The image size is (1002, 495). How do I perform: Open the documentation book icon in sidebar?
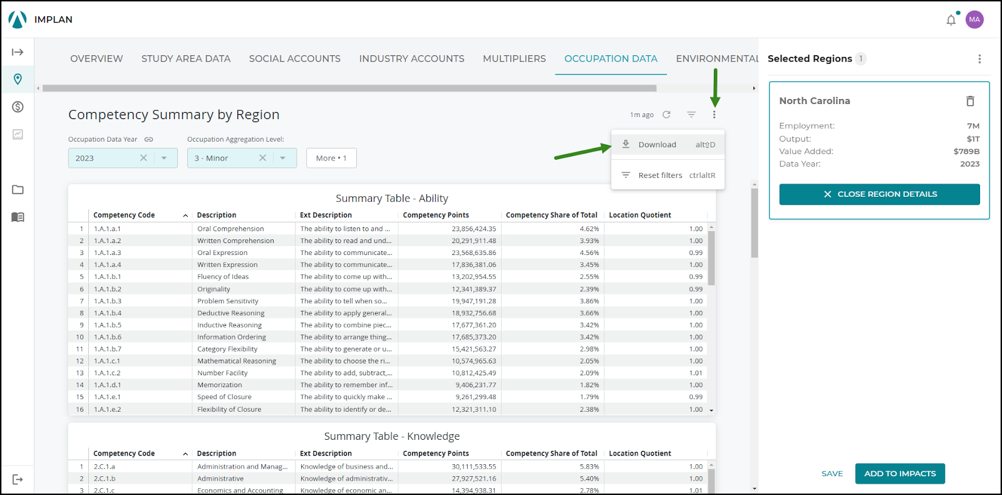click(18, 217)
